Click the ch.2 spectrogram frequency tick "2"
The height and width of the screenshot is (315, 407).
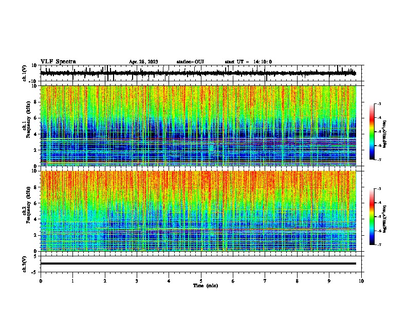(36, 235)
